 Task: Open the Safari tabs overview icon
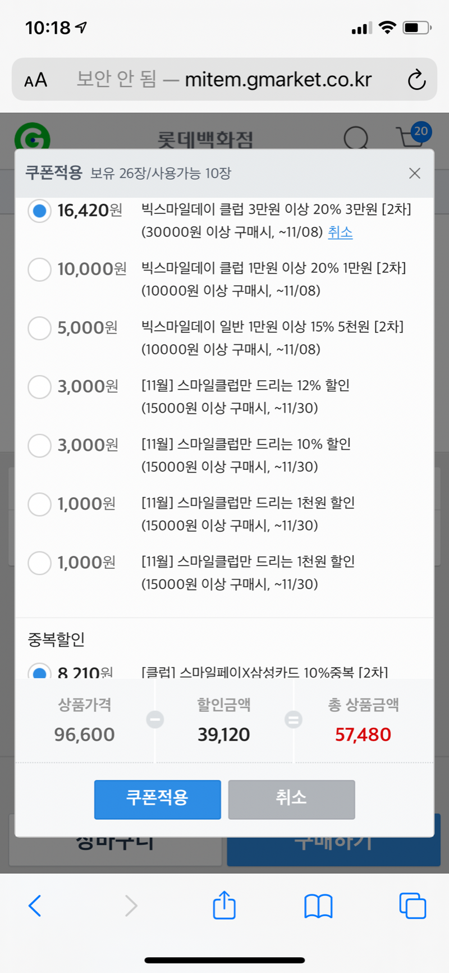tap(413, 906)
